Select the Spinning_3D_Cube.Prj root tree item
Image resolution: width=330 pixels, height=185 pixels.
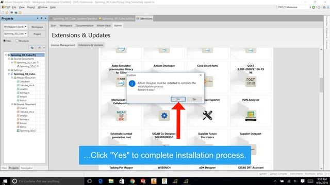(x=23, y=55)
